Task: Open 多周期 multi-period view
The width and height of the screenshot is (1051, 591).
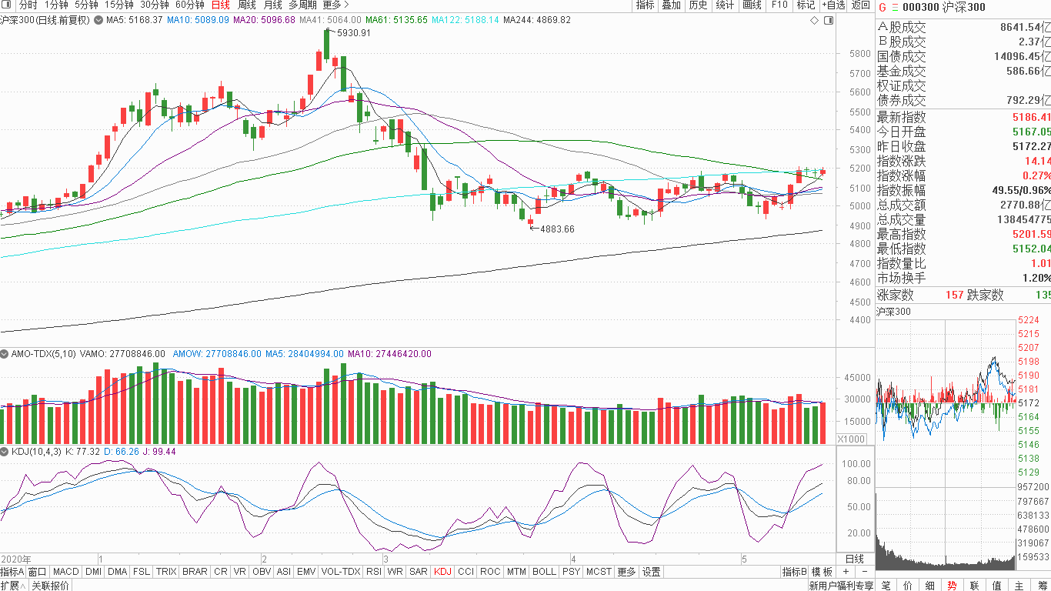Action: click(303, 5)
